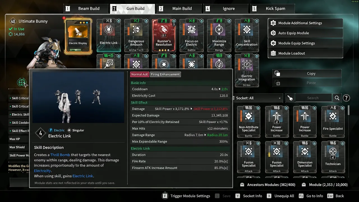Open the Socket: All dropdown

click(258, 98)
